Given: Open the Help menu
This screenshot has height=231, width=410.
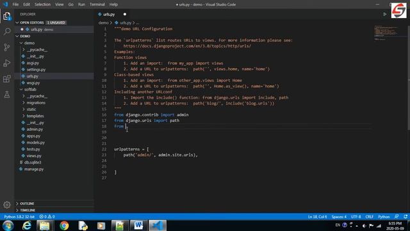Looking at the screenshot, I should (113, 4).
